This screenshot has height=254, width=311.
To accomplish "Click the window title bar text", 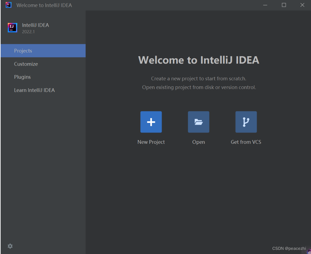I will 44,5.
